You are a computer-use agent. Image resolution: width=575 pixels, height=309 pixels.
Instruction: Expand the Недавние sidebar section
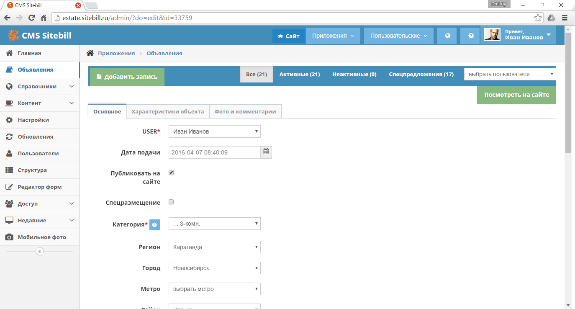72,221
